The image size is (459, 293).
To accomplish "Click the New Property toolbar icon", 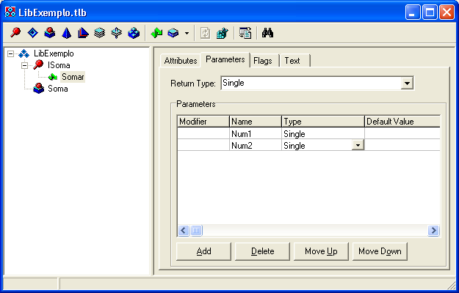I will coord(173,33).
